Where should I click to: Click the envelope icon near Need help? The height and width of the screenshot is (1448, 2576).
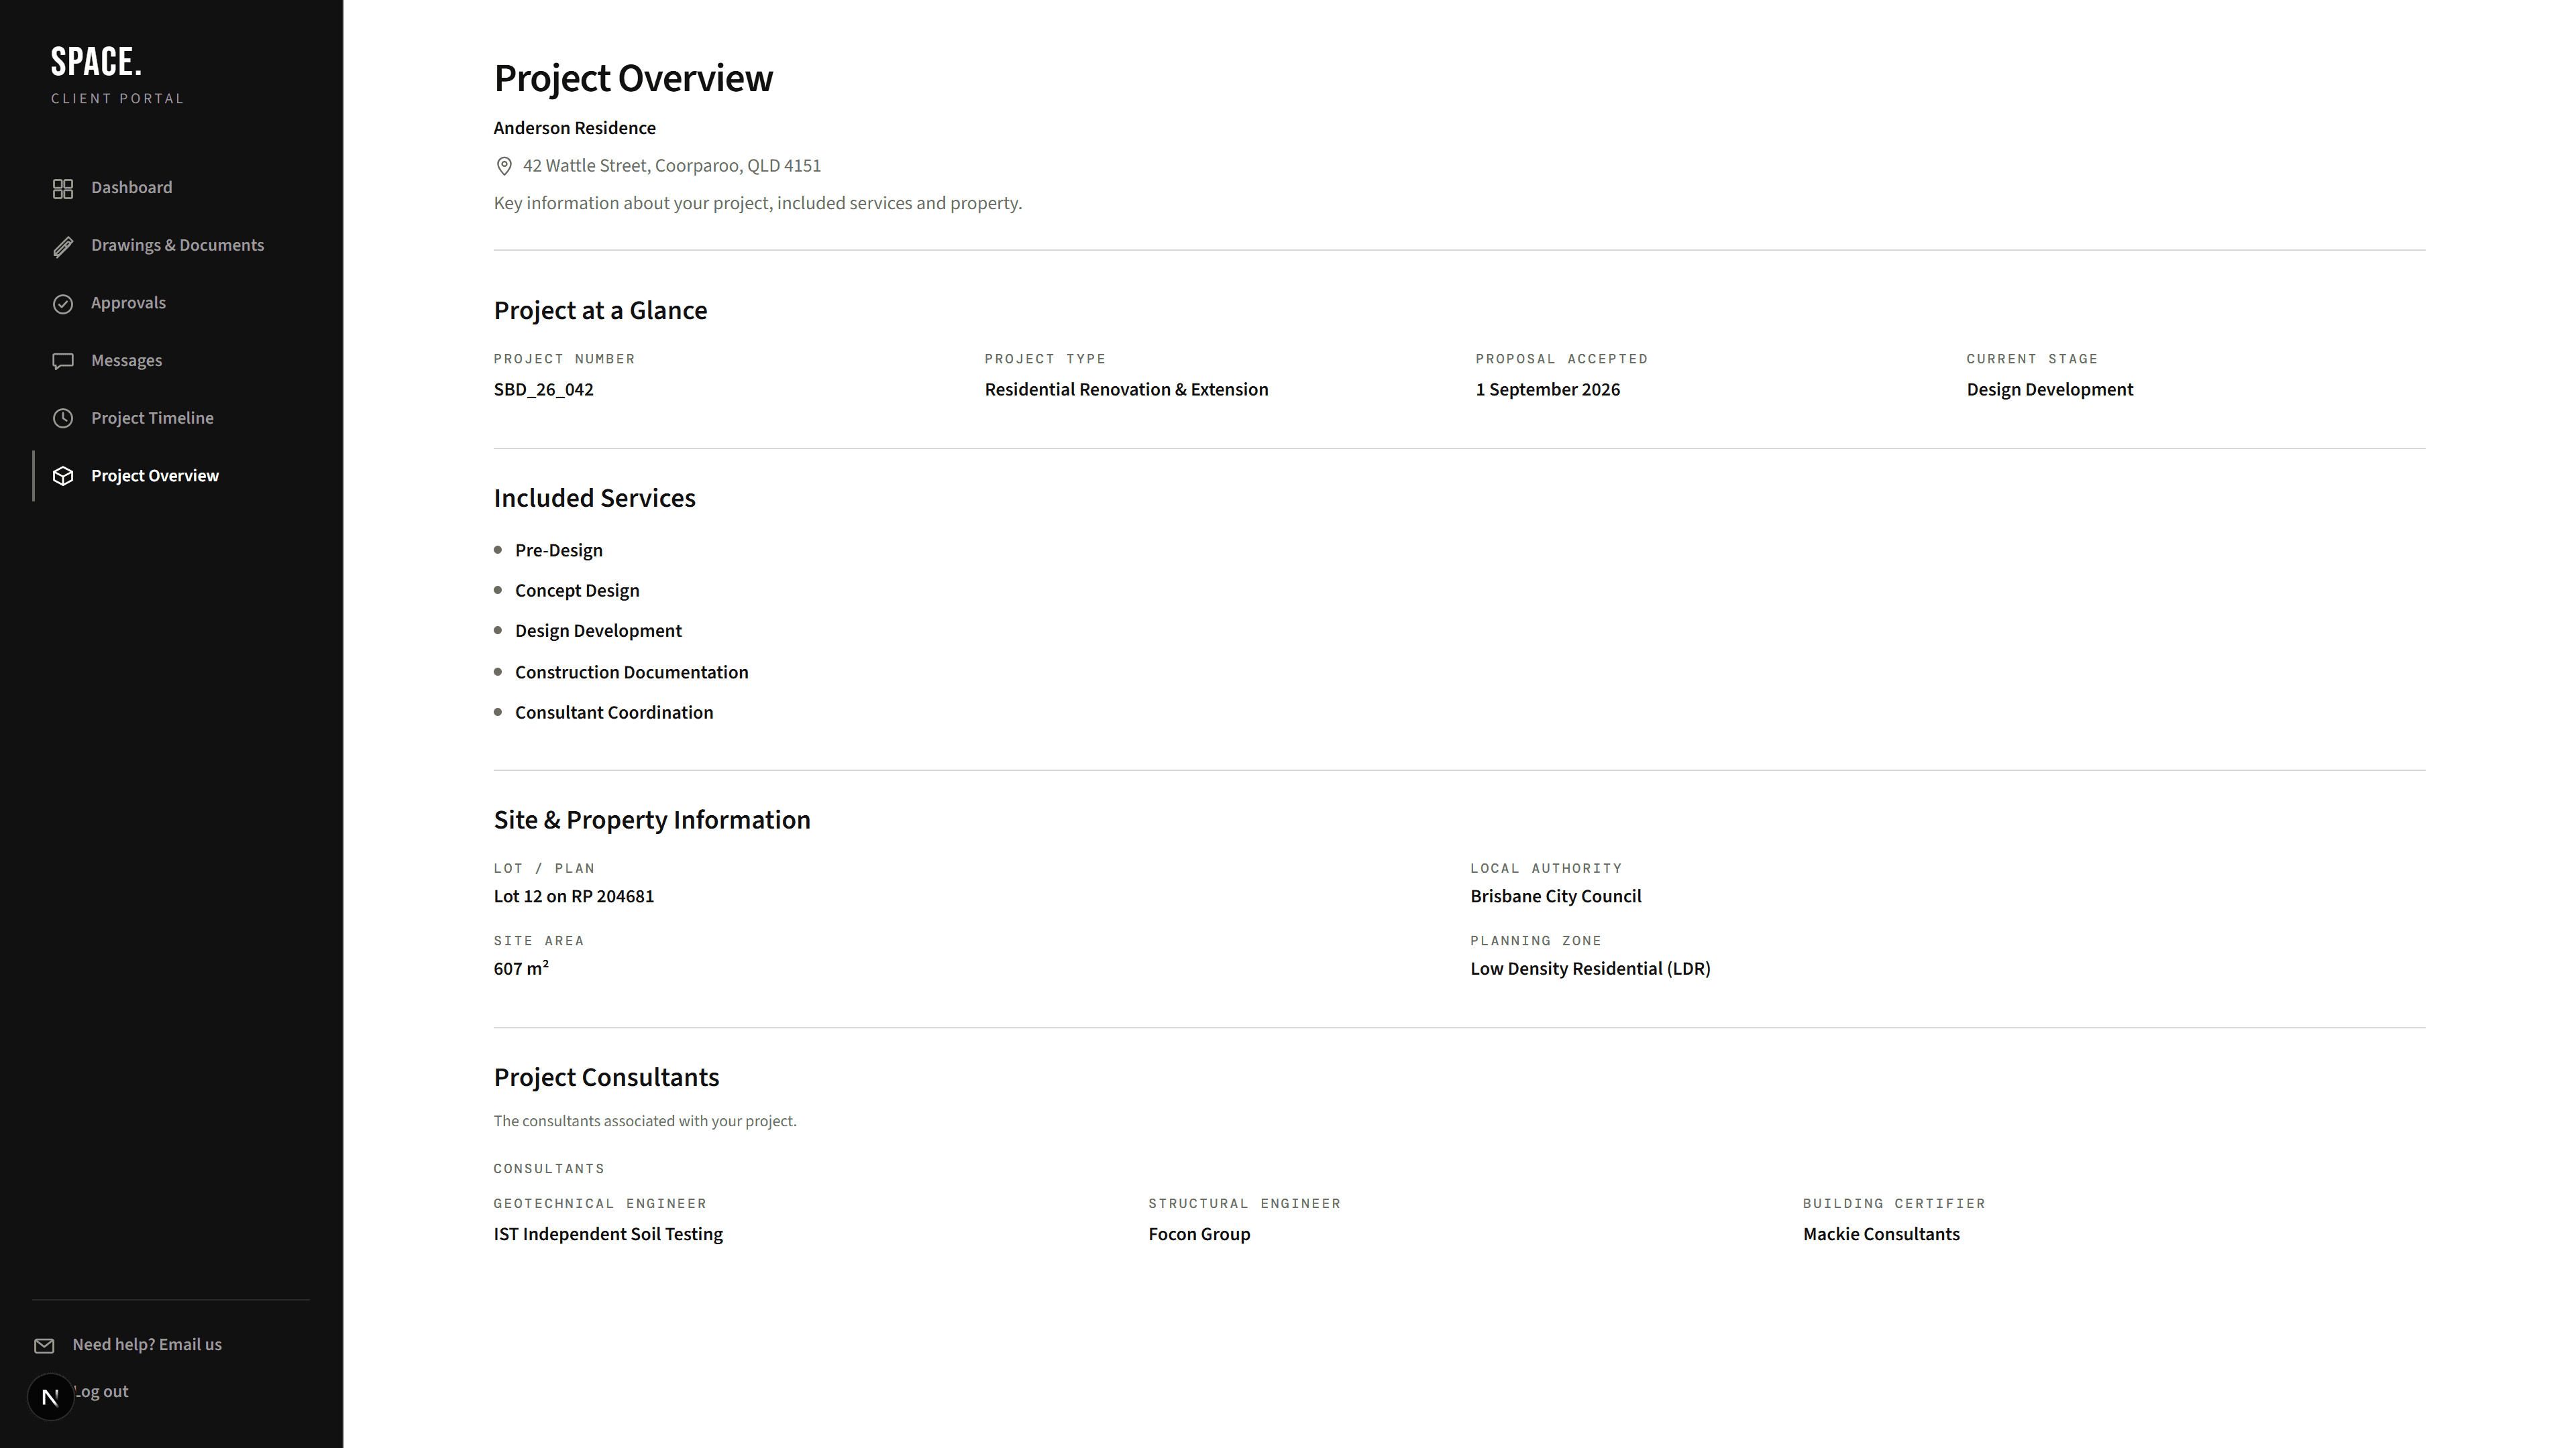click(44, 1346)
